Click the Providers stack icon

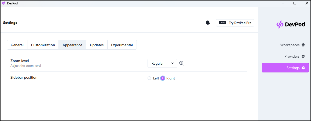[x=303, y=56]
